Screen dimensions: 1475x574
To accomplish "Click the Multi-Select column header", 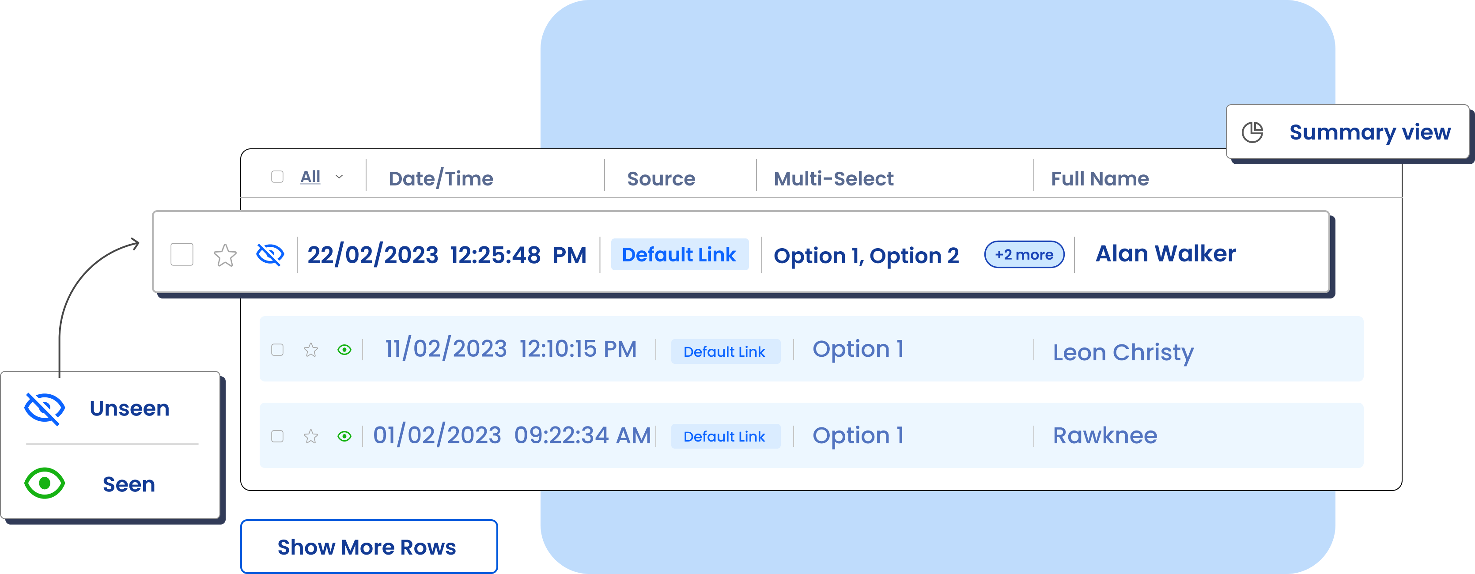I will (833, 178).
